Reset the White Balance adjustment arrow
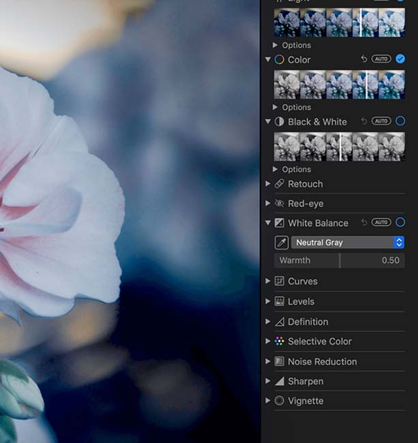 point(364,222)
